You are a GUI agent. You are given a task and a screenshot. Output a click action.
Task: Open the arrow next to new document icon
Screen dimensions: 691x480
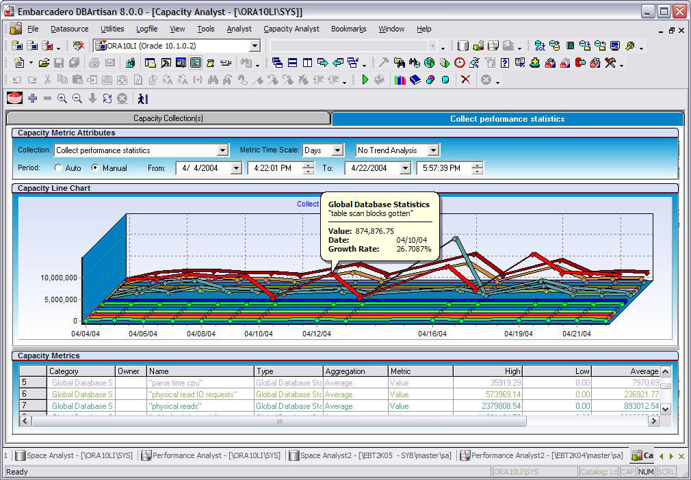coord(31,63)
